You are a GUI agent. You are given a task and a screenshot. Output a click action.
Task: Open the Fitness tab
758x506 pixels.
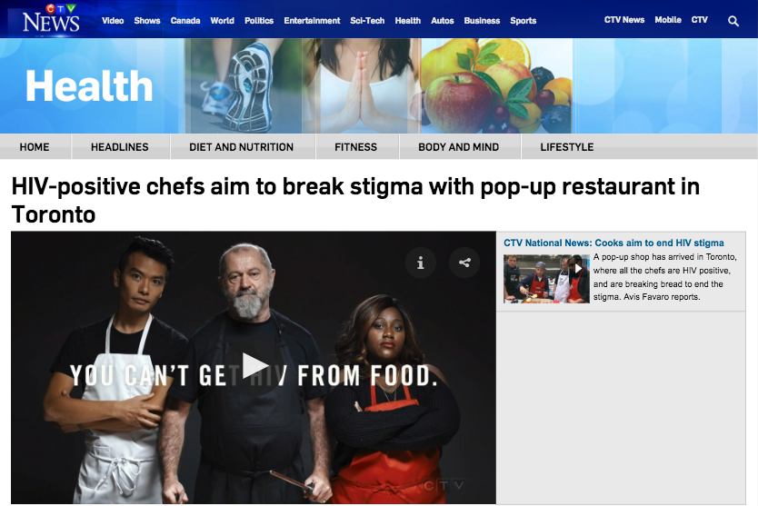[355, 147]
